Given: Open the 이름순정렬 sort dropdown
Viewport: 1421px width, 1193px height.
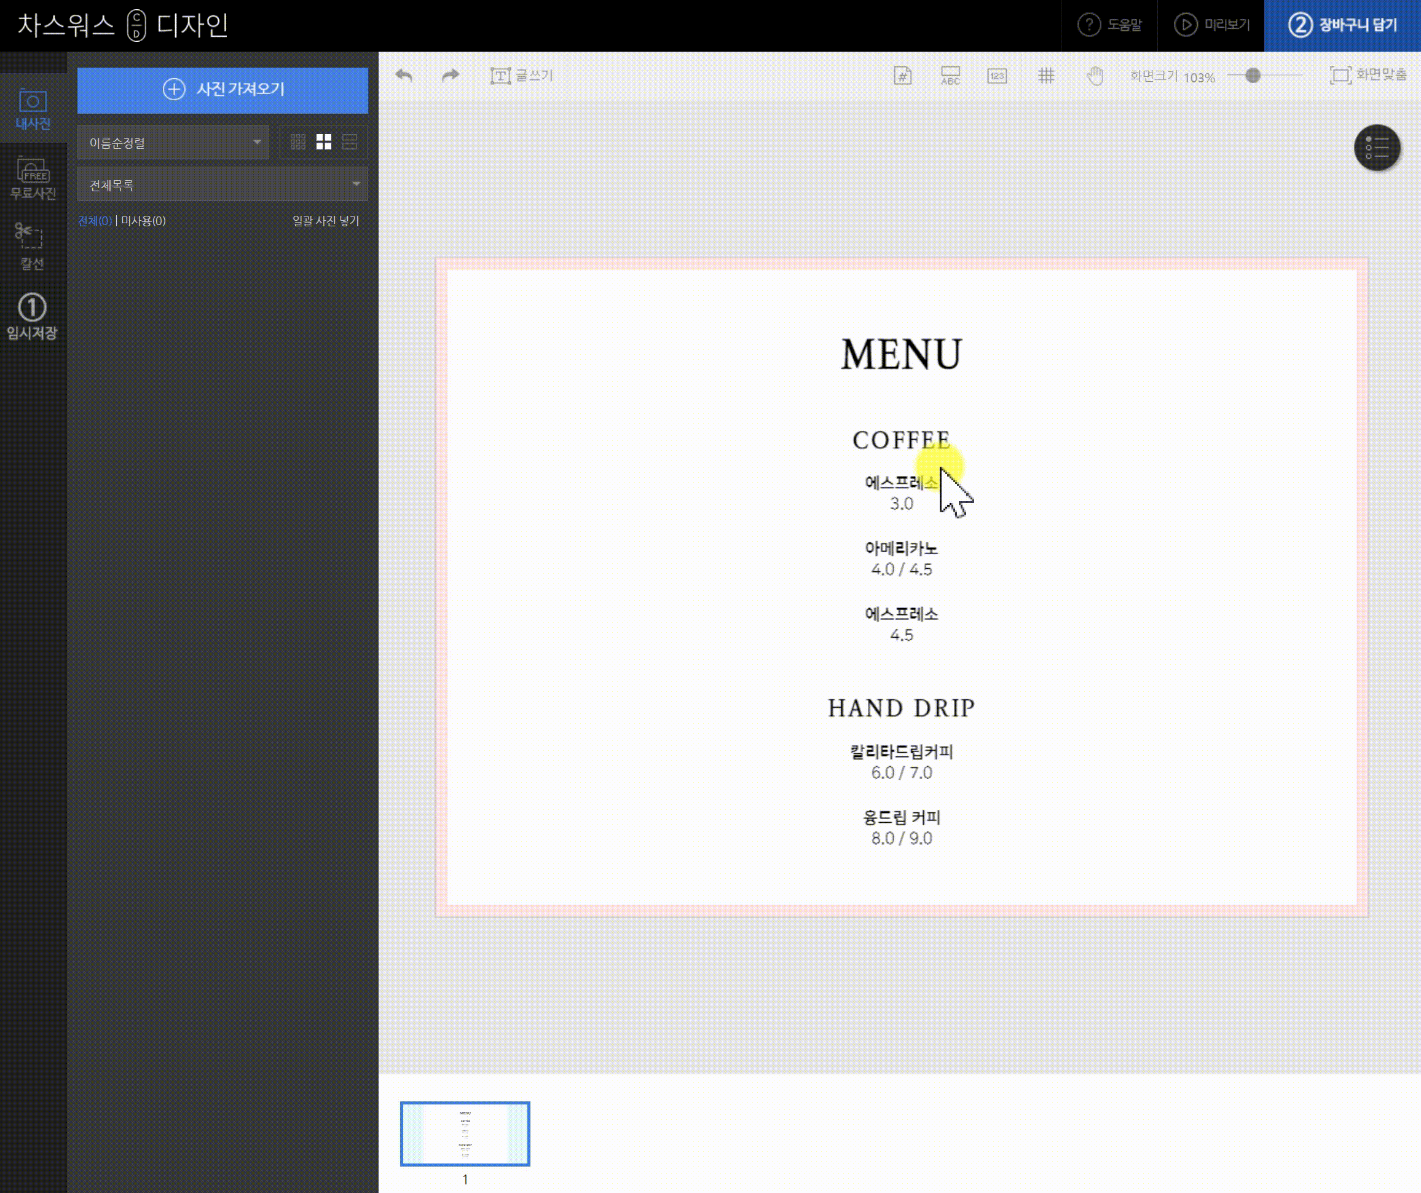Looking at the screenshot, I should point(173,142).
